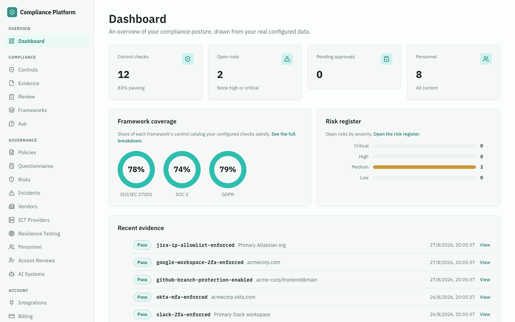Click the Policies document icon
Image resolution: width=515 pixels, height=322 pixels.
pos(12,152)
